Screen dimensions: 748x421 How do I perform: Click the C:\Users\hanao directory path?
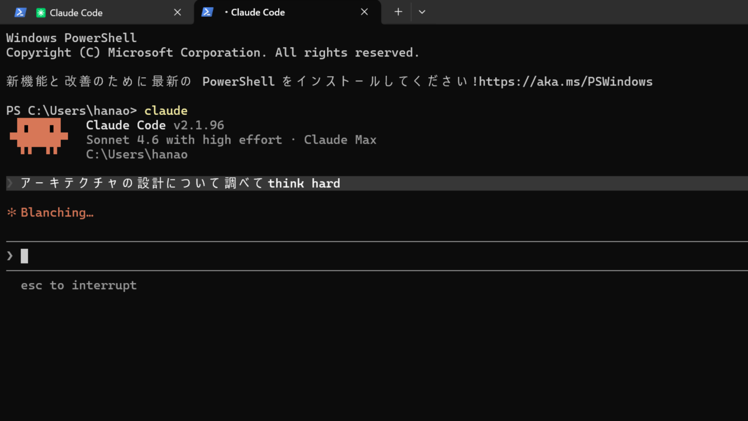[137, 154]
